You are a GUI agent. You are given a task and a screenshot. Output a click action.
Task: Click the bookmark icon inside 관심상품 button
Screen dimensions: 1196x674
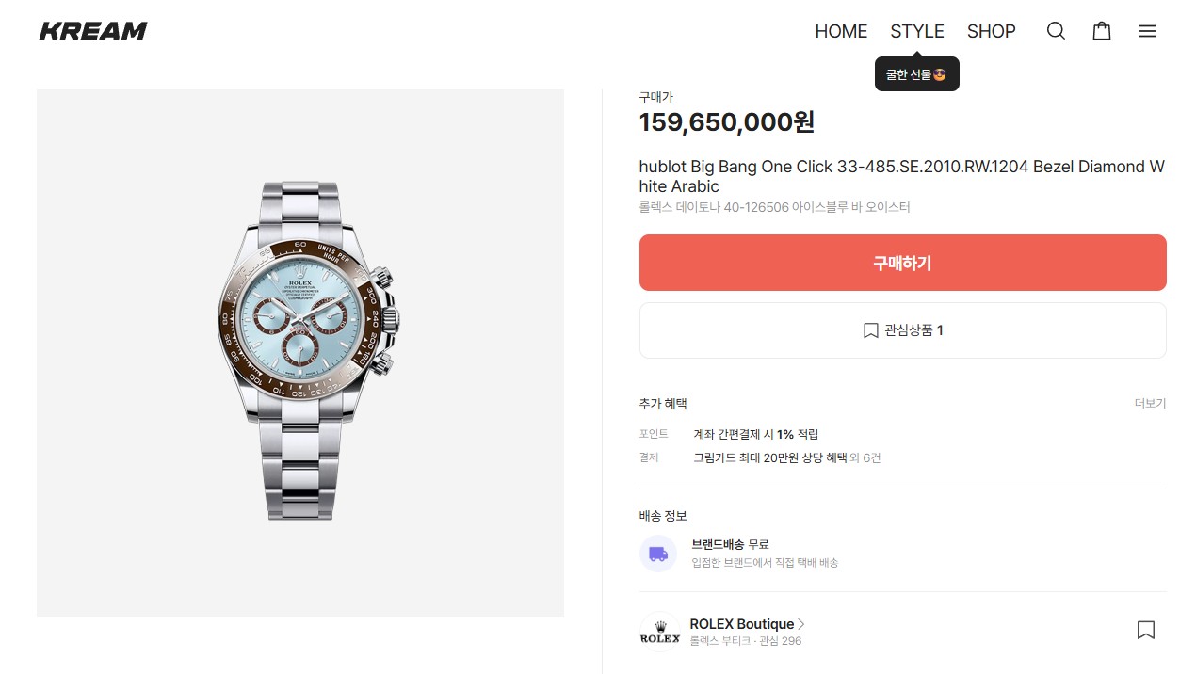tap(869, 330)
